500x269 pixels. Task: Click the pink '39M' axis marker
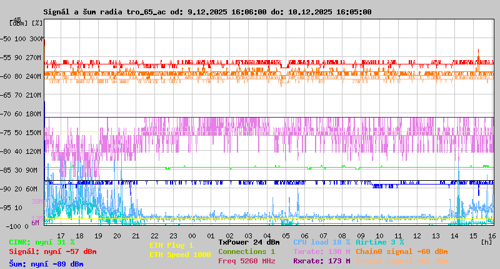click(x=37, y=201)
